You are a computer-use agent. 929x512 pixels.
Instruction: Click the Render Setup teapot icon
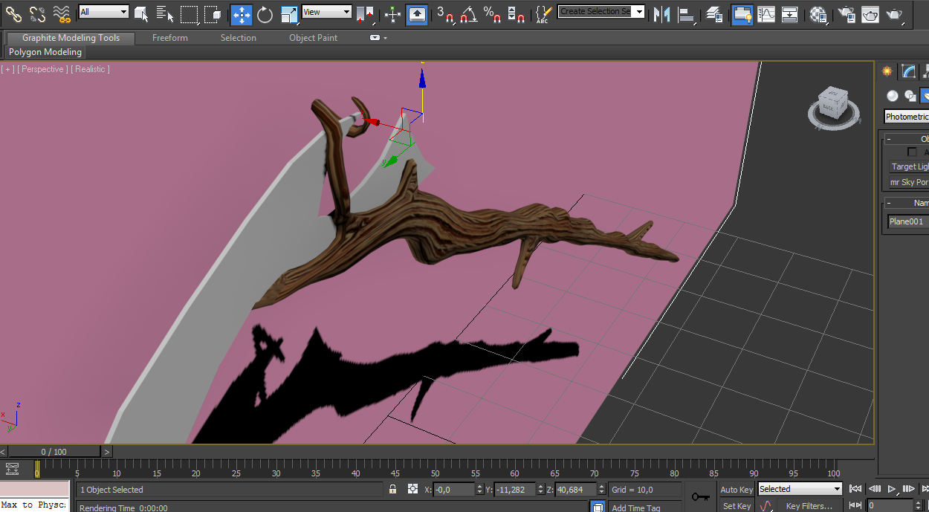(x=846, y=14)
